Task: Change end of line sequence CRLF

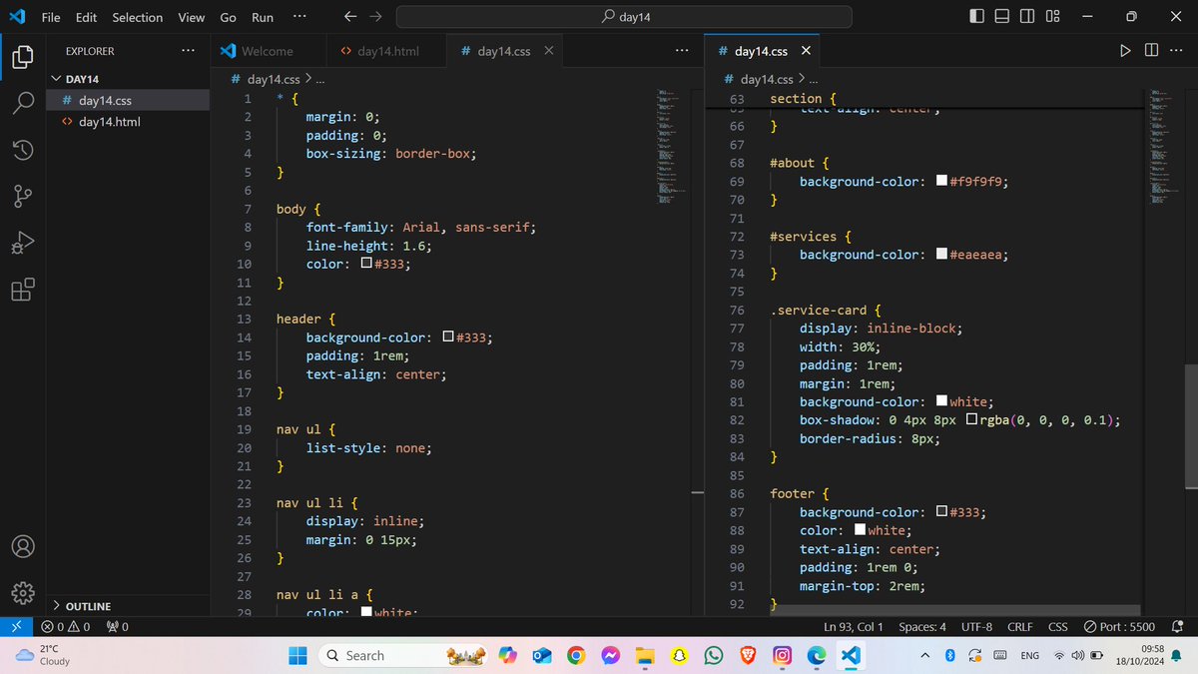Action: pyautogui.click(x=1020, y=627)
